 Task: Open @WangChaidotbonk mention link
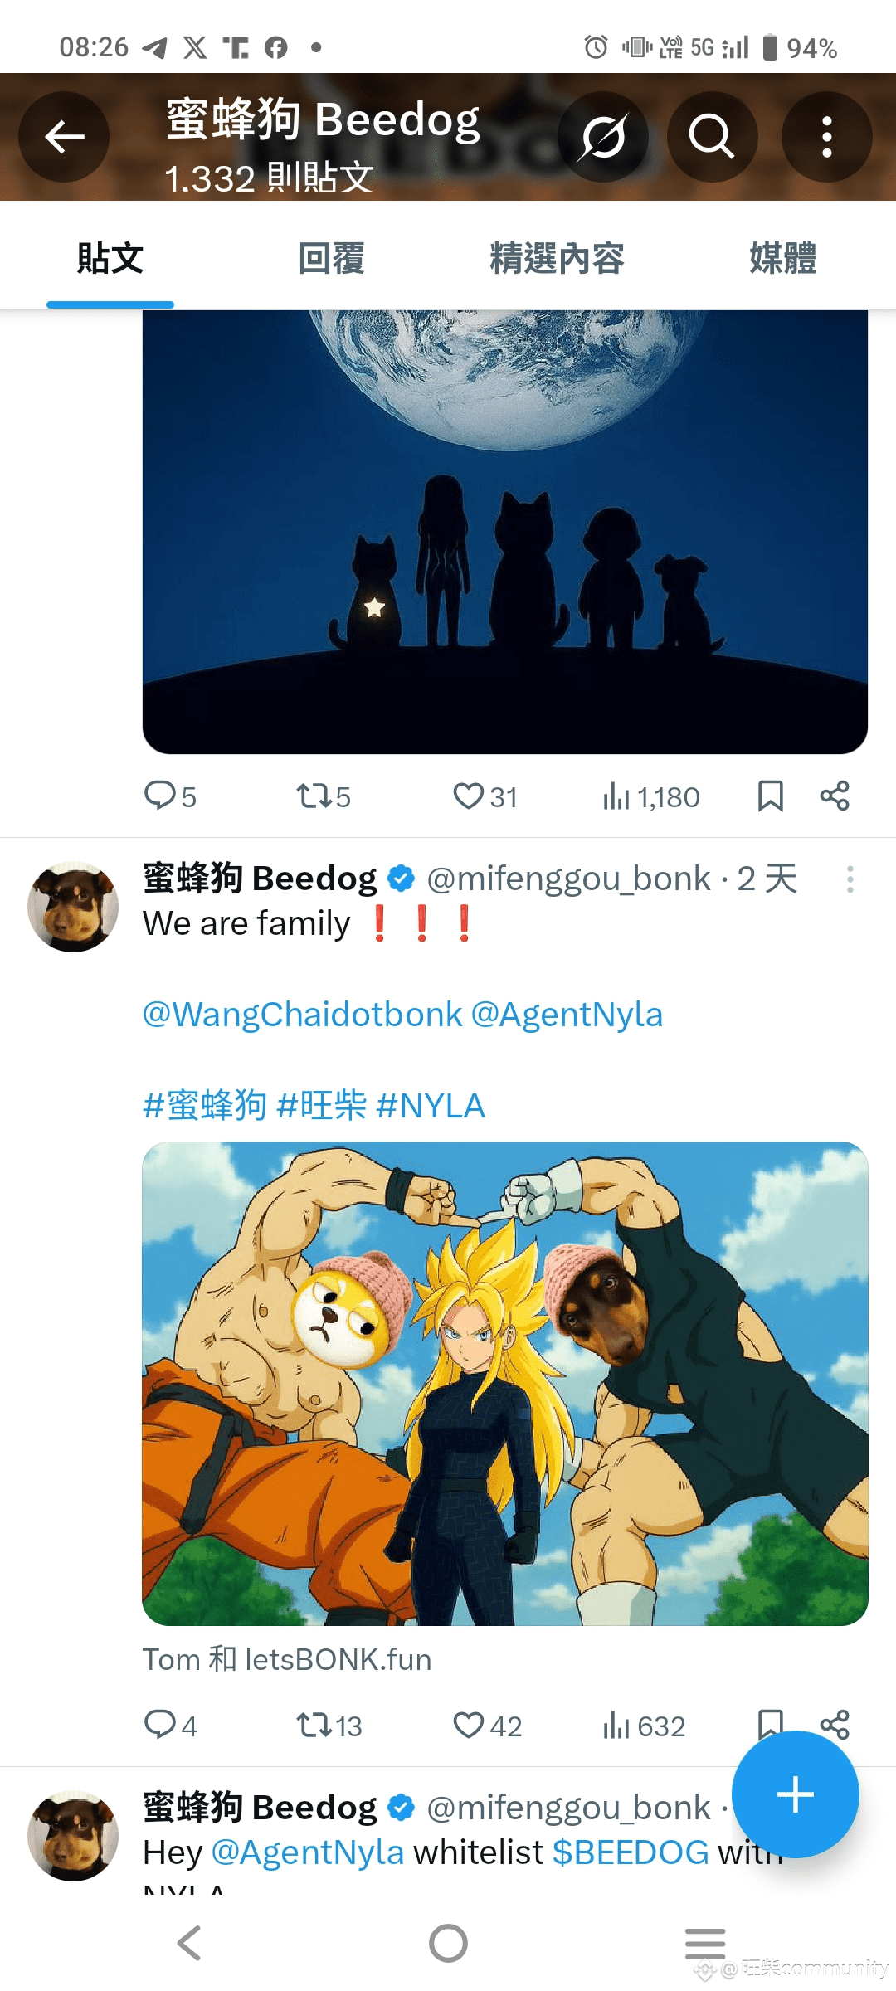click(302, 1015)
